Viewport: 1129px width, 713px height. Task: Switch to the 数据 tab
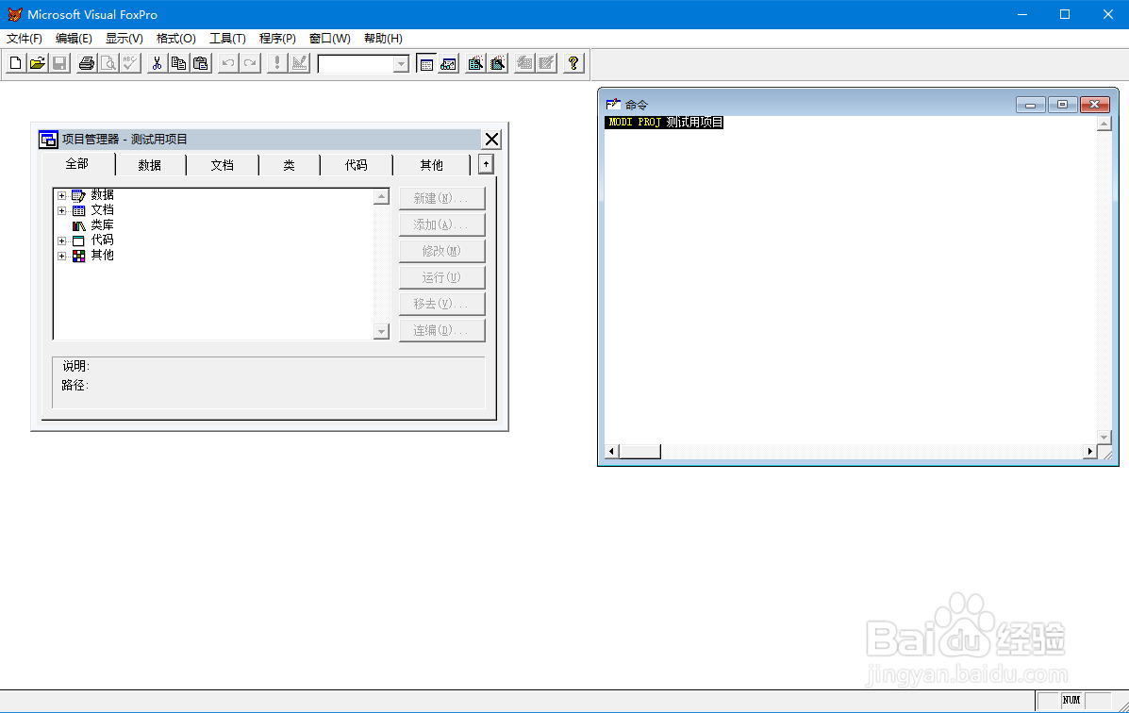(150, 165)
